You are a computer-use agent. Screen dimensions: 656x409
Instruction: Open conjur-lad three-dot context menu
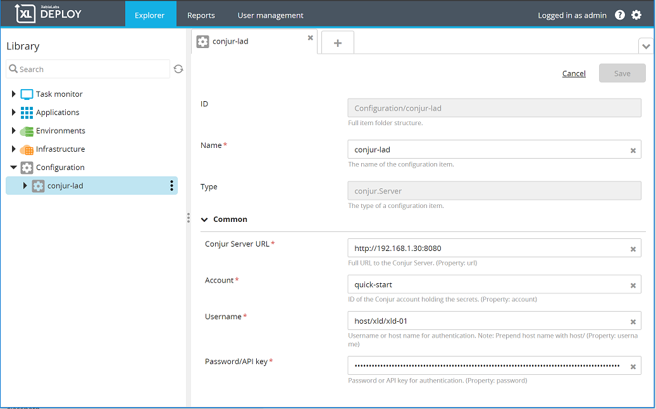click(x=171, y=186)
